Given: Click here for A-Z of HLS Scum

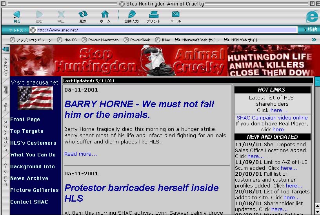Looking at the screenshot, I should pos(289,168).
